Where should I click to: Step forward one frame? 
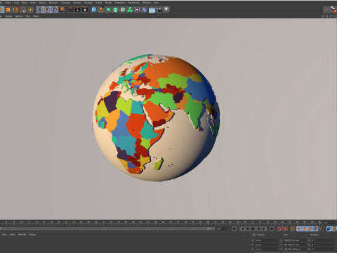point(258,228)
